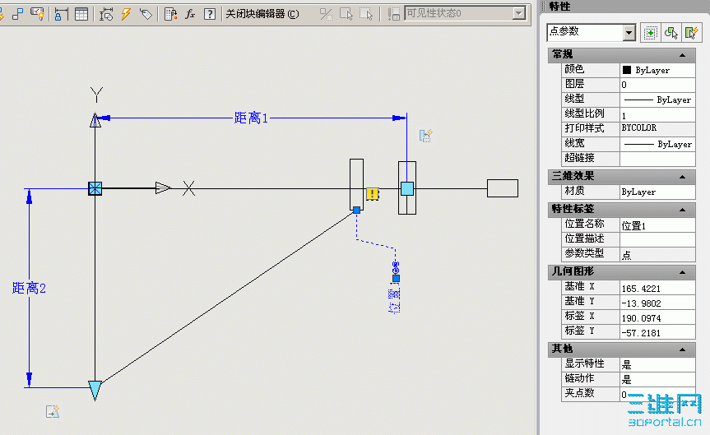Select the tall rectangle left of the alert icon
This screenshot has width=710, height=435.
click(356, 185)
